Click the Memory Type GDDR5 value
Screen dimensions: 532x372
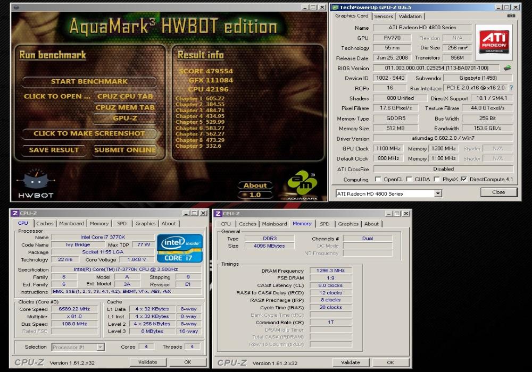click(396, 118)
